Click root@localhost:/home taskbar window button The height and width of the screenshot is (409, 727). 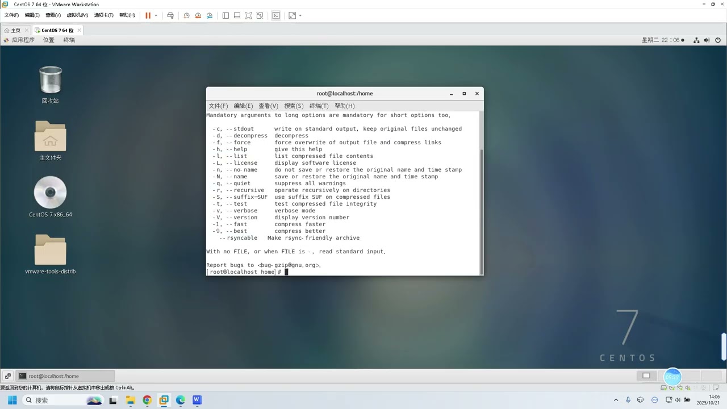click(65, 376)
